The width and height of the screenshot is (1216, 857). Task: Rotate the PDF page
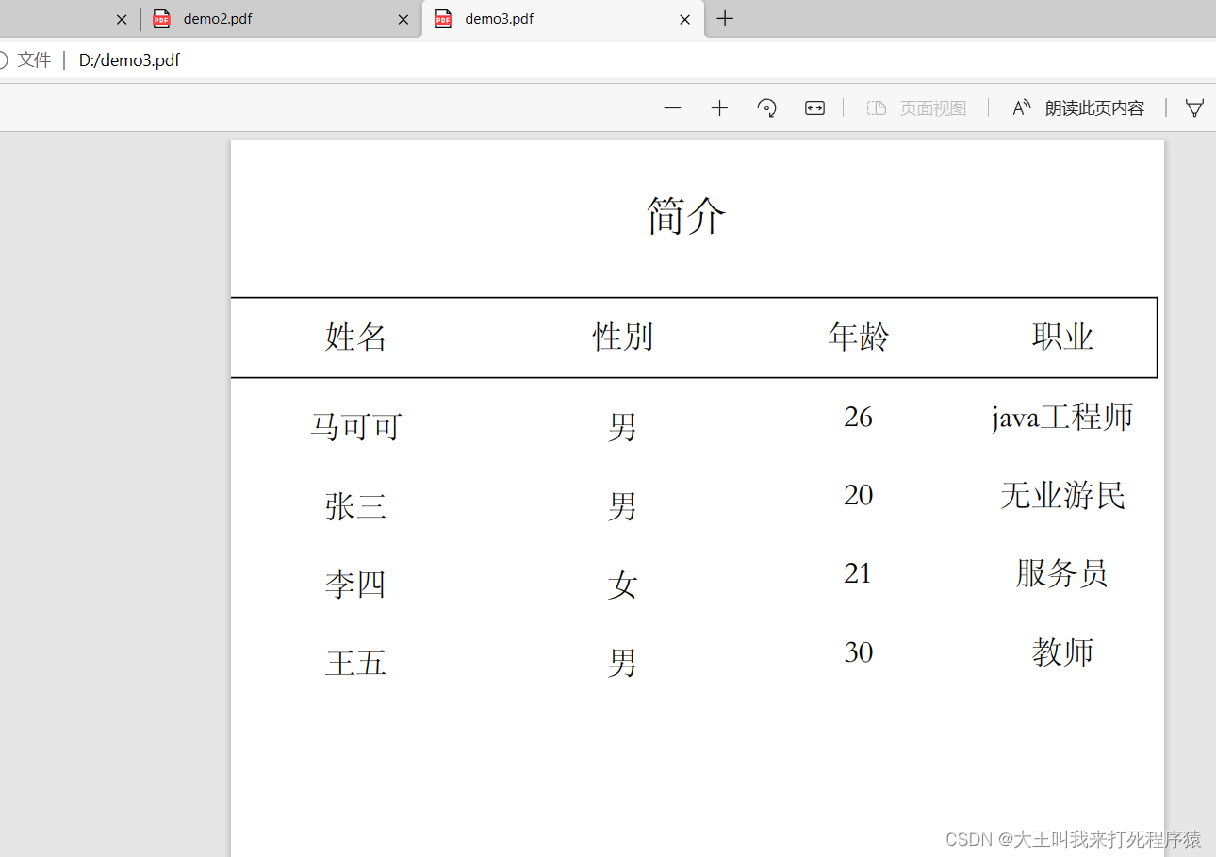click(x=767, y=108)
